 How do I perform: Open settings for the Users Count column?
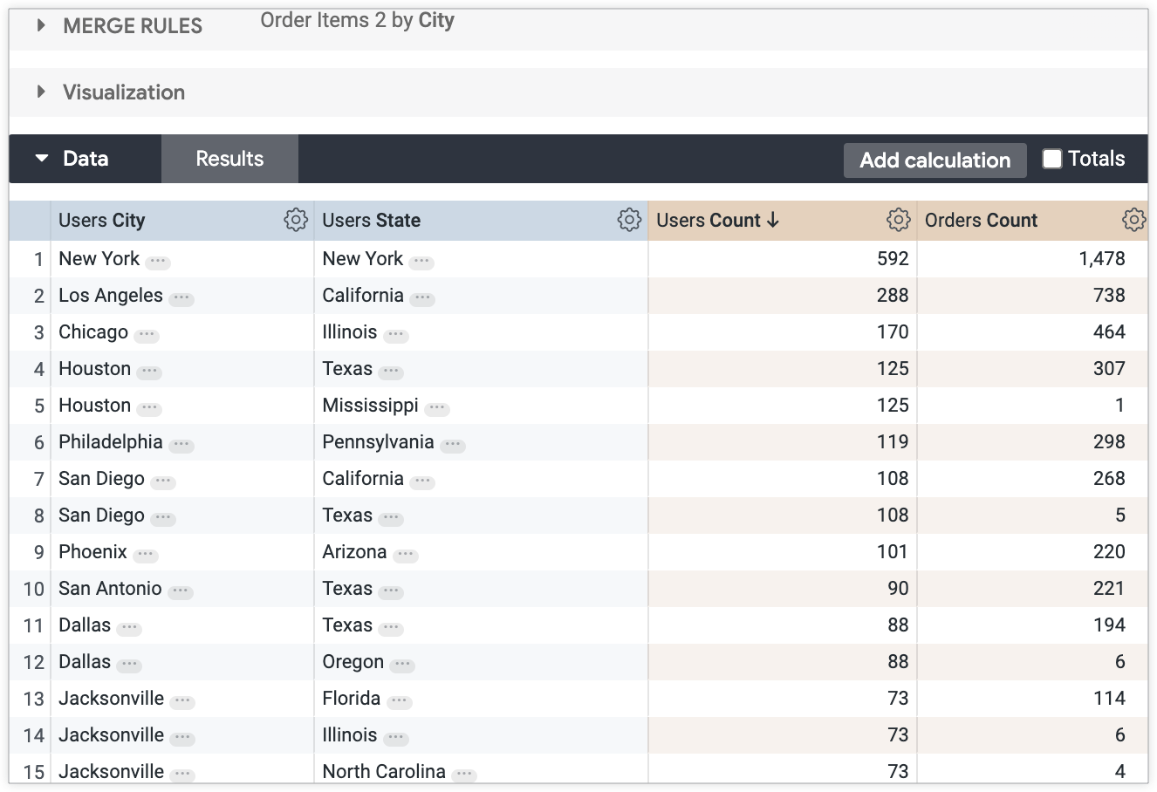[x=898, y=220]
